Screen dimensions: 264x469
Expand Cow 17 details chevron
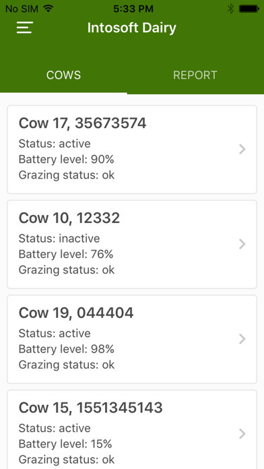(x=242, y=149)
